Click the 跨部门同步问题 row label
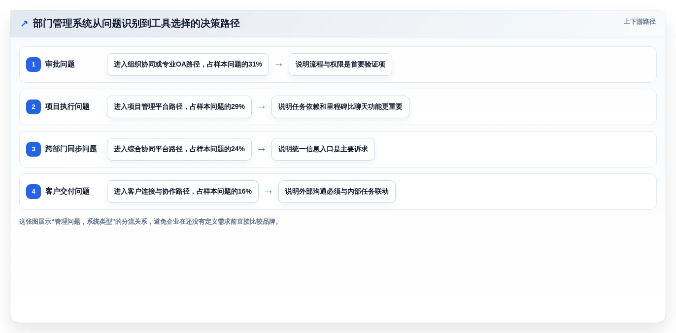Screen dimensions: 676x333 click(x=71, y=149)
